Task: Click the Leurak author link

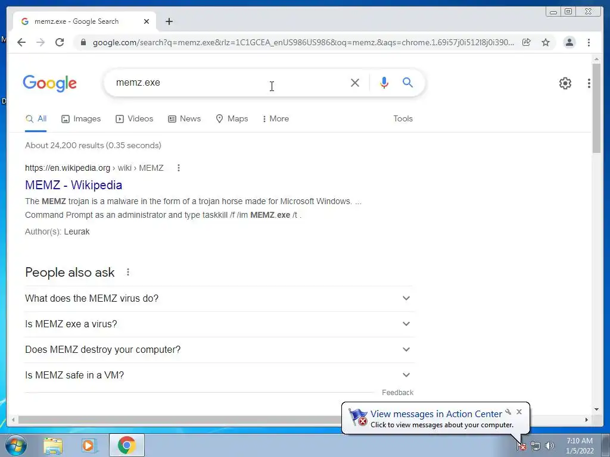Action: point(77,231)
